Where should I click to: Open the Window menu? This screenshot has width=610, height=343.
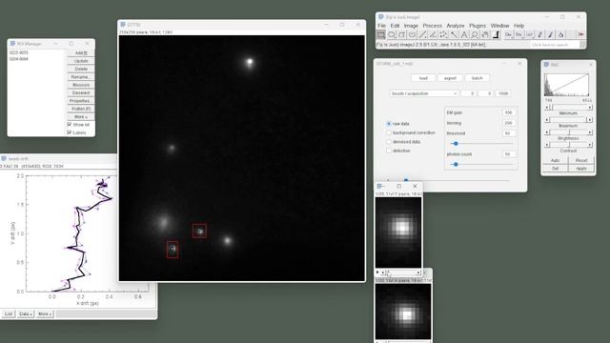(x=499, y=26)
